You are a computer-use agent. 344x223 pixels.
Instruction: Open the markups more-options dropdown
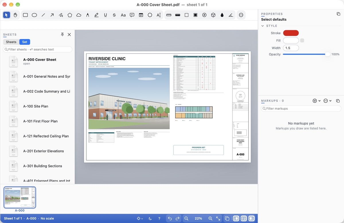click(x=327, y=101)
